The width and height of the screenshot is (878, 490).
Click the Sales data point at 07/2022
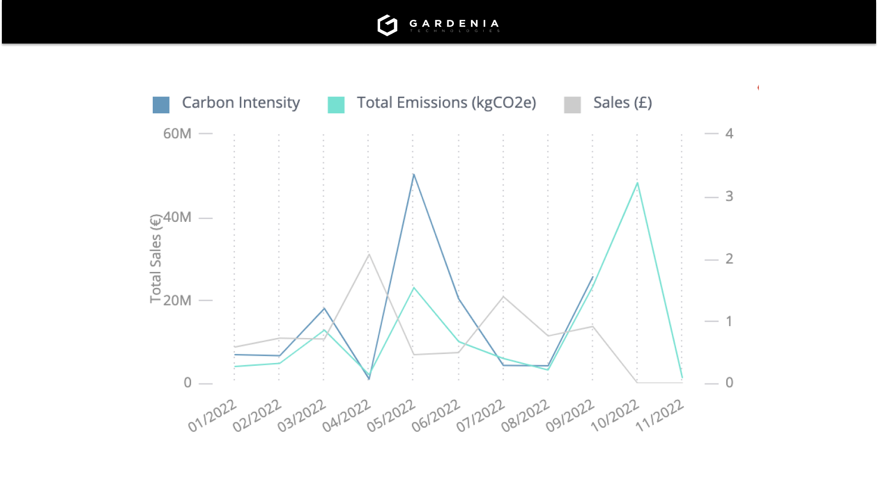(x=503, y=296)
